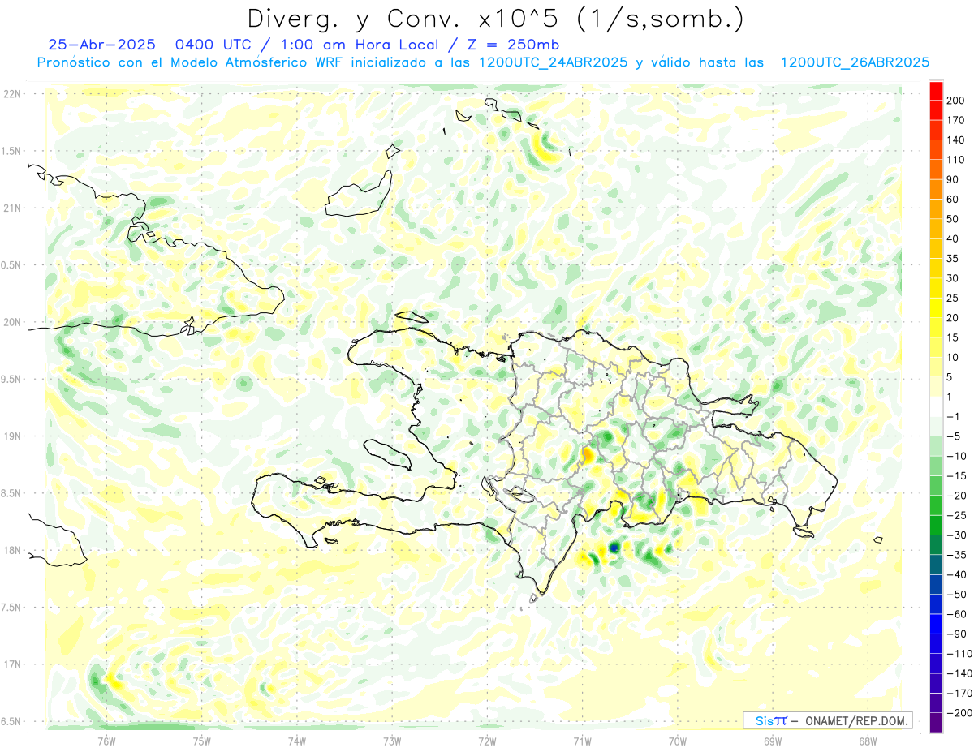Click the 17N latitude label
This screenshot has width=974, height=752.
click(x=11, y=664)
